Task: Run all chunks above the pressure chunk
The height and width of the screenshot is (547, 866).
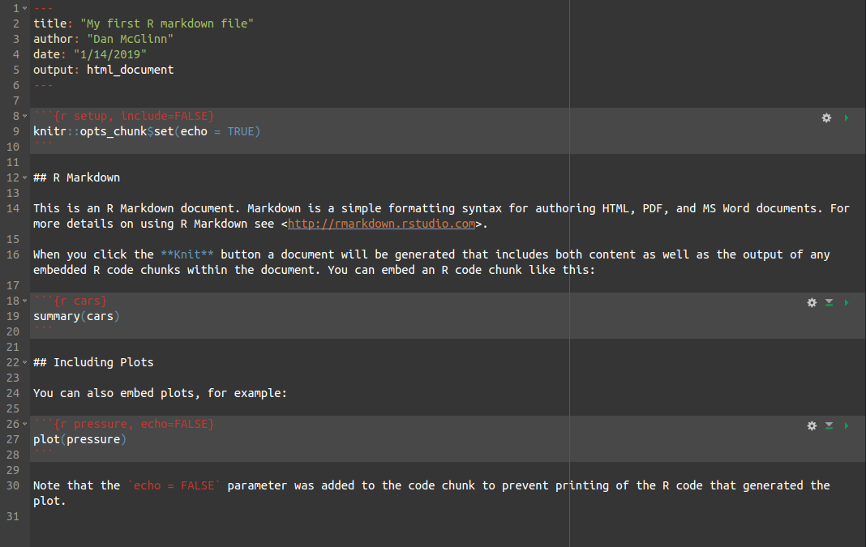Action: 829,425
